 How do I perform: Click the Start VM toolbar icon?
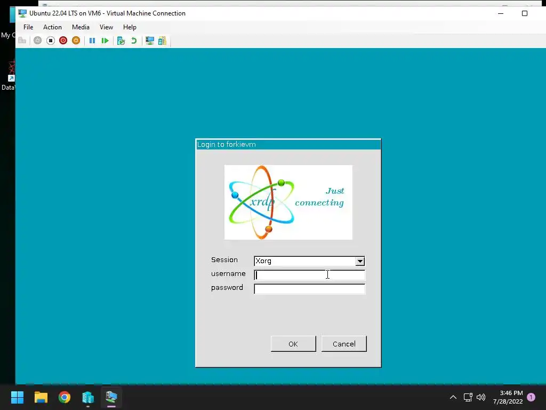click(x=38, y=41)
